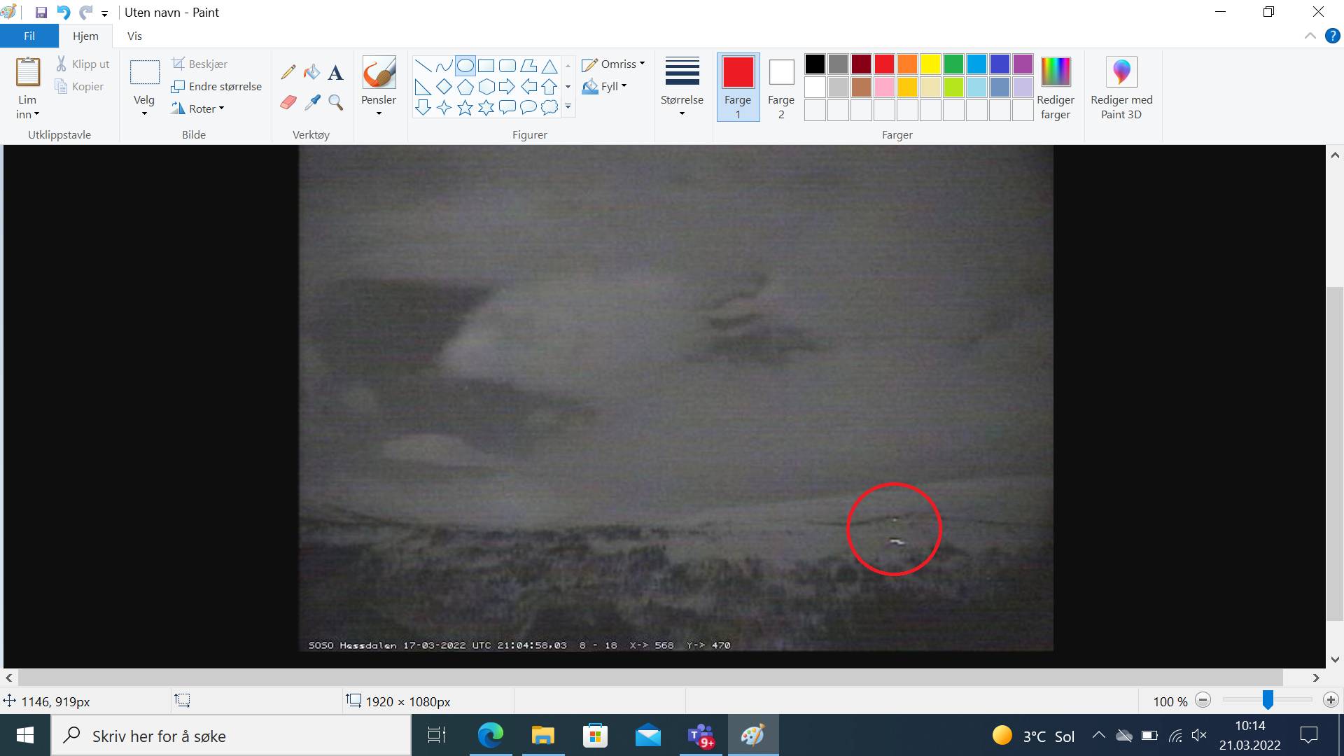Open the Fil menu
This screenshot has width=1344, height=756.
click(29, 36)
